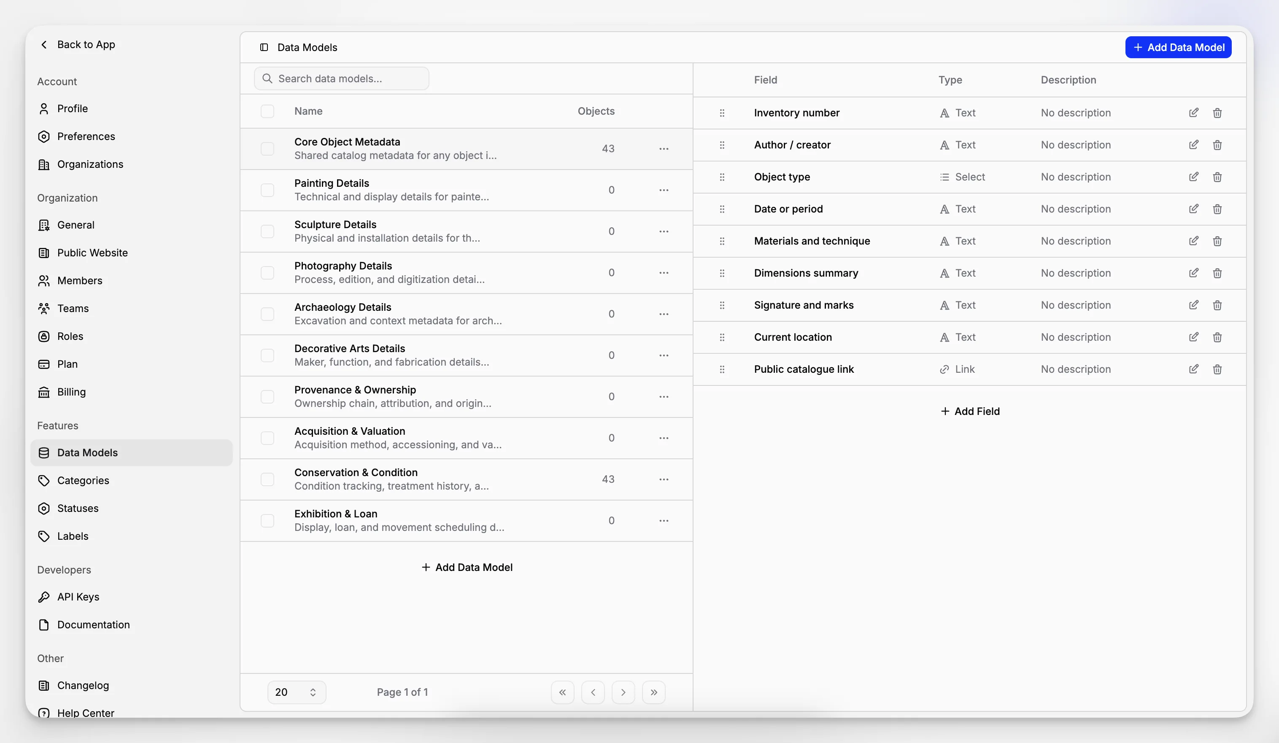Go to the last page of data models
The height and width of the screenshot is (743, 1279).
click(x=654, y=692)
